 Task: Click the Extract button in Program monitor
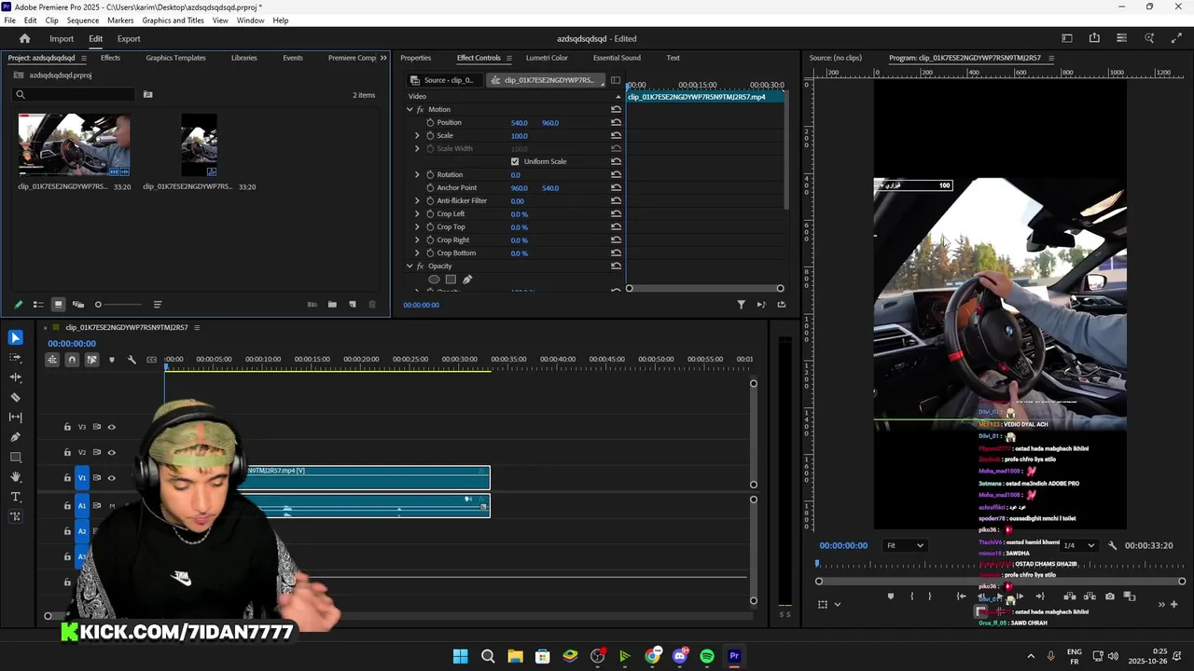(x=1090, y=596)
